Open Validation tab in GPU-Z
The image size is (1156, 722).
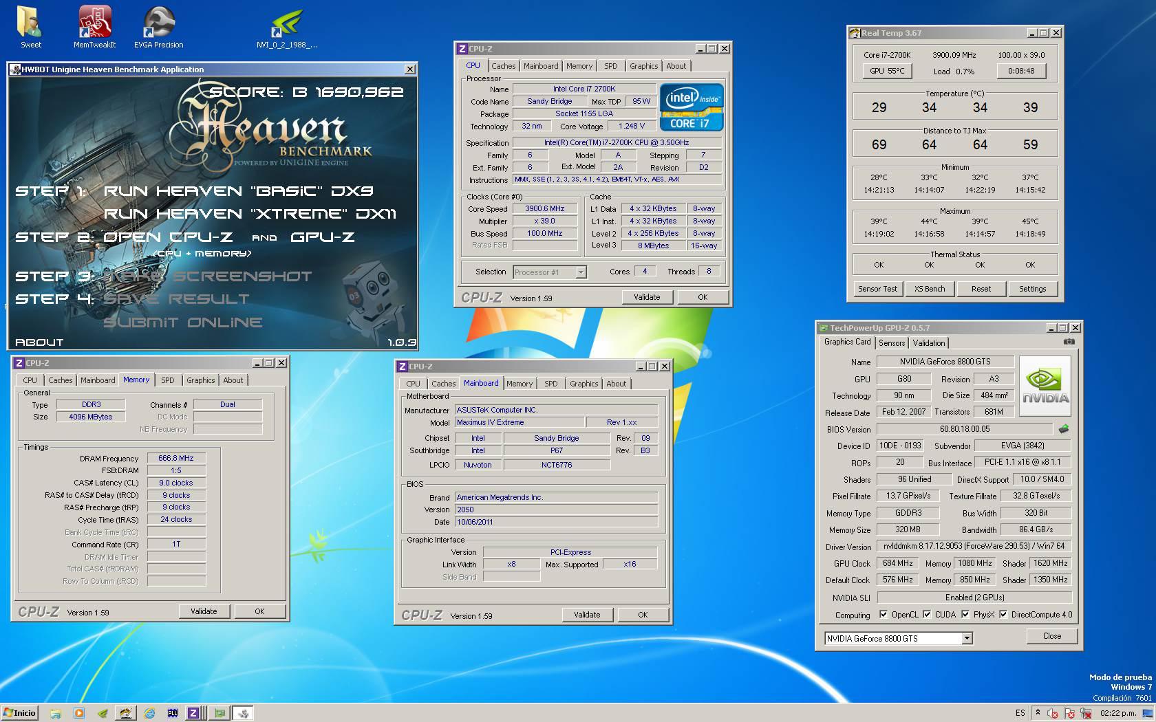929,343
